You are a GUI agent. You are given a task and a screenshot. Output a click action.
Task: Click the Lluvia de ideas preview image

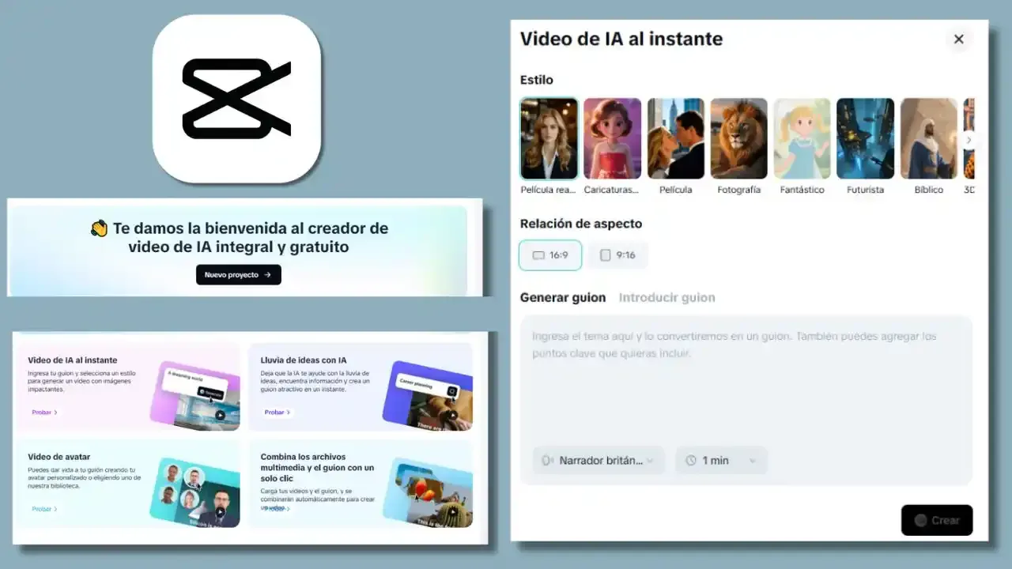(428, 395)
